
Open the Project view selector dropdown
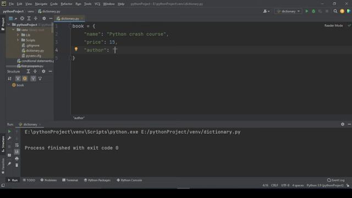tap(13, 18)
